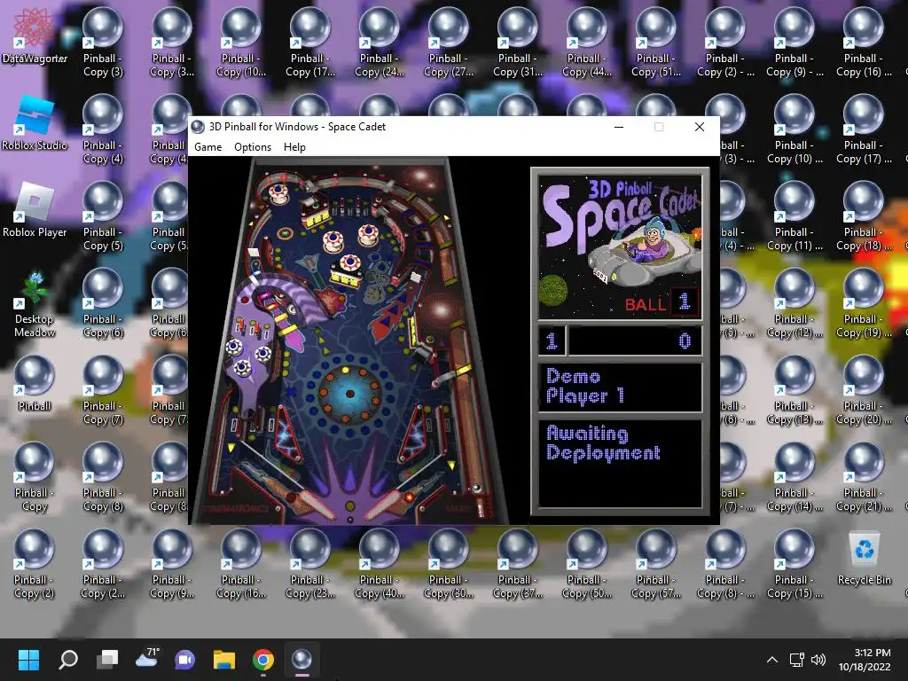Image resolution: width=908 pixels, height=681 pixels.
Task: Select Pinball - Copy (24... desktop shortcut
Action: tap(380, 43)
